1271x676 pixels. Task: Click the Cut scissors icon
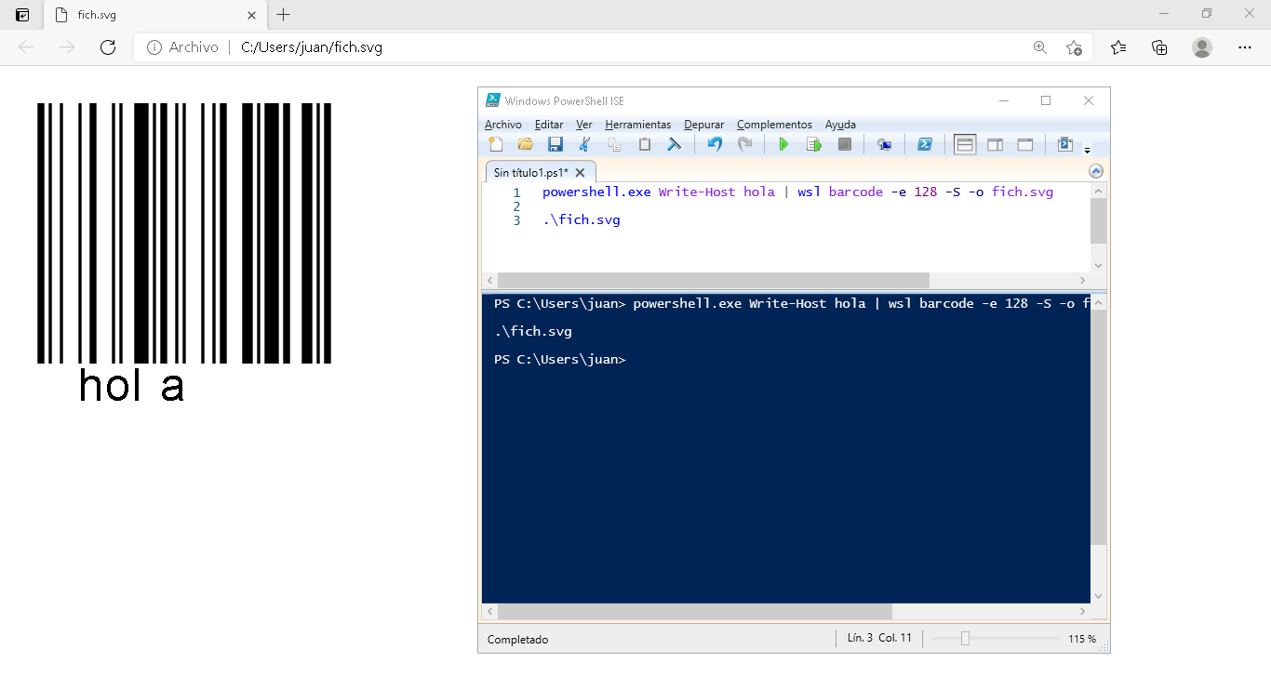(x=584, y=144)
